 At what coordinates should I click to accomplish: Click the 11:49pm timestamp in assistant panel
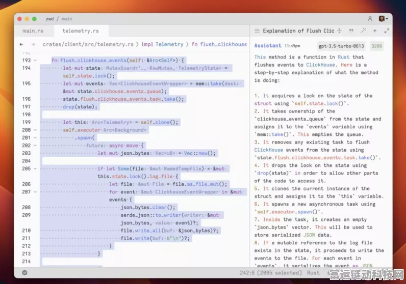(x=292, y=46)
